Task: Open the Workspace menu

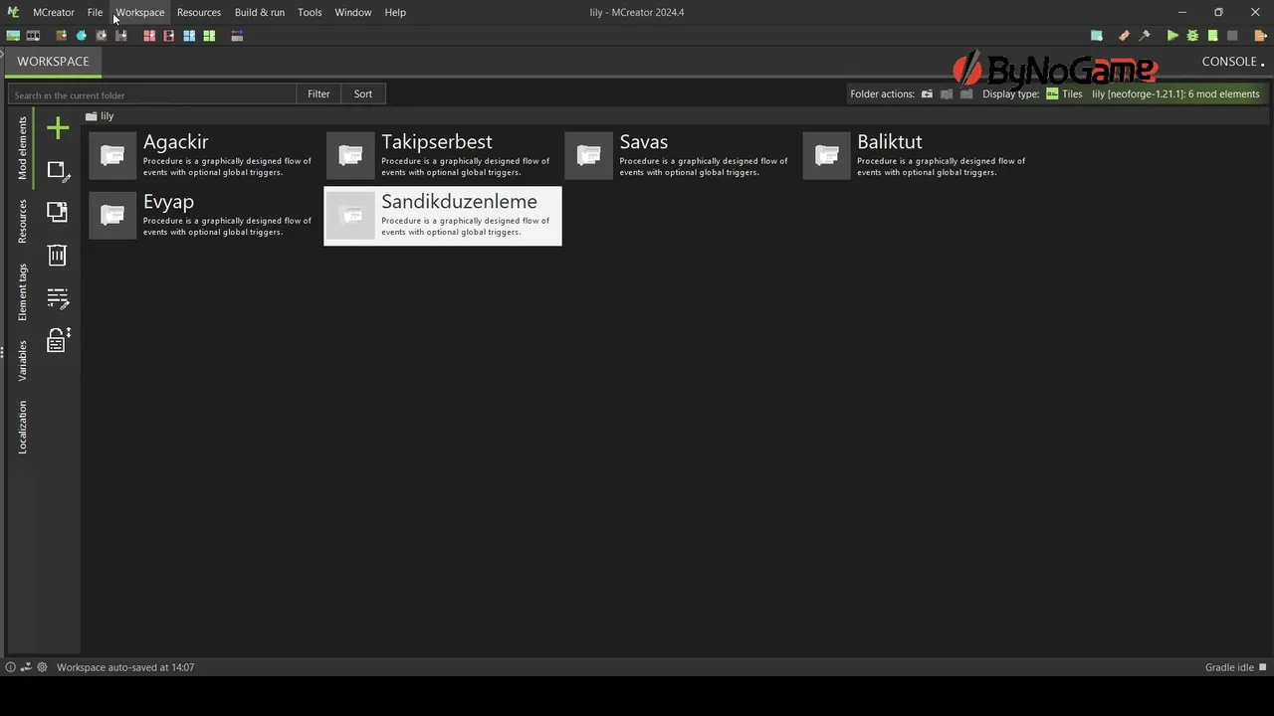Action: [139, 12]
